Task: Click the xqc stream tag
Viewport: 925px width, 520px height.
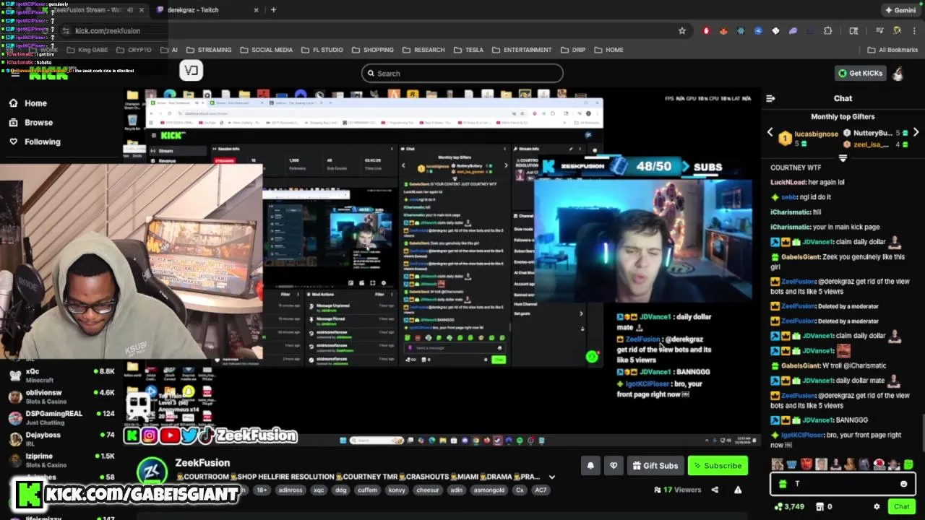Action: [x=319, y=490]
